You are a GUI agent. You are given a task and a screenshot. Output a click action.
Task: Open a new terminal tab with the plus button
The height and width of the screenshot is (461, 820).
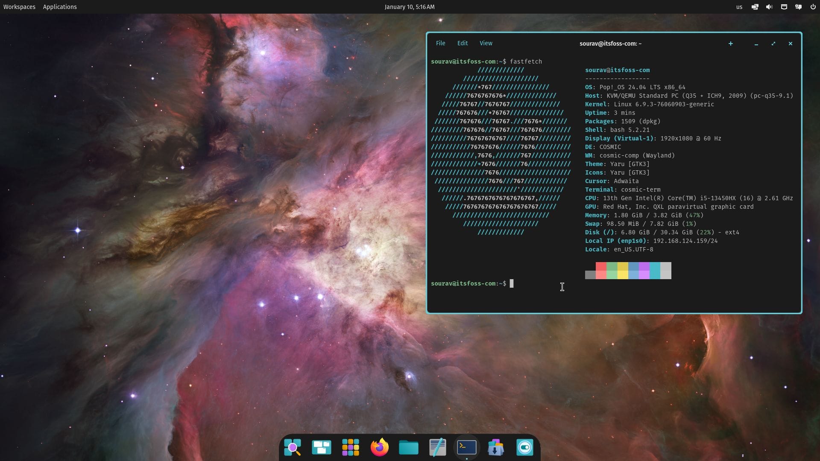[731, 44]
